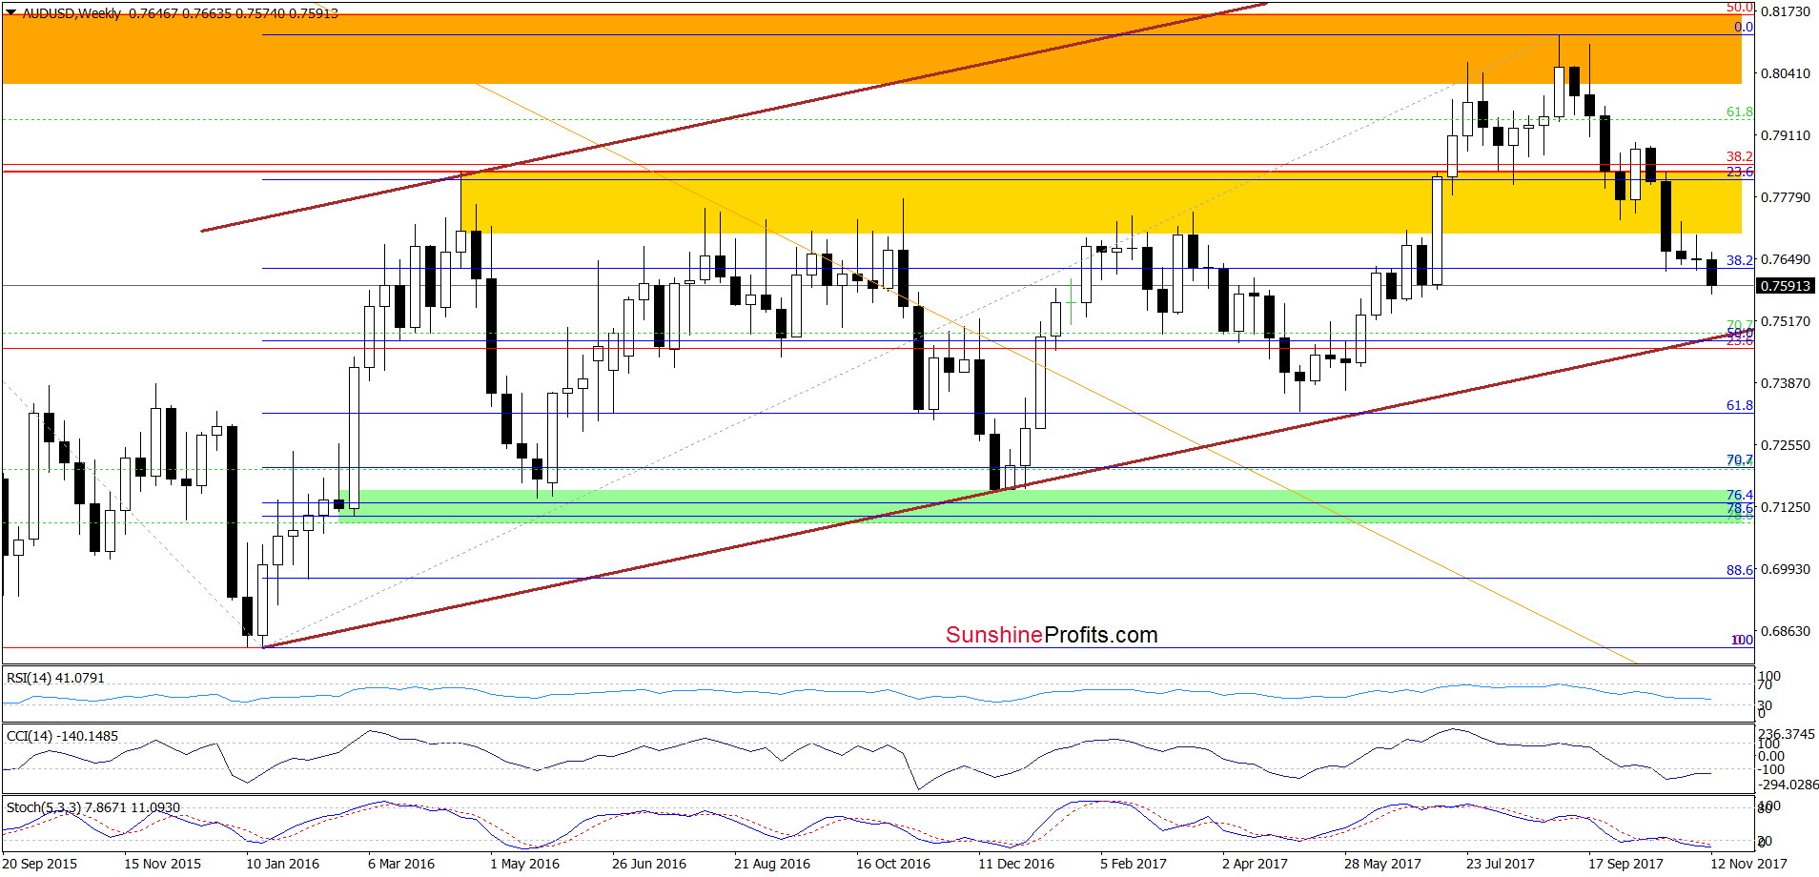Click the 26 Jun 2016 date label
Viewport: 1819px width, 877px height.
649,864
